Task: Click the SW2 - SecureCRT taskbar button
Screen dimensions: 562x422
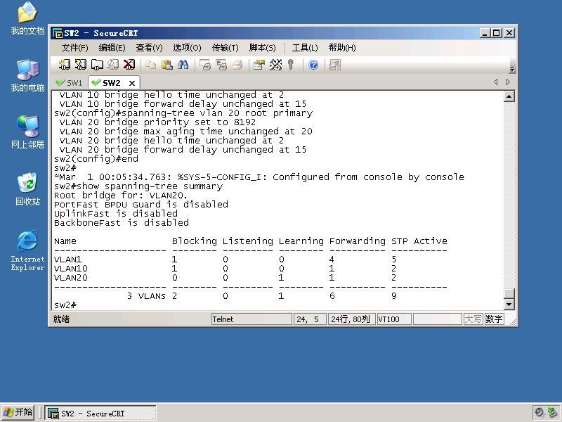Action: point(100,413)
